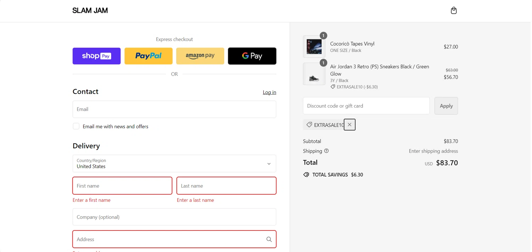Enable Email me with news and offers
This screenshot has width=532, height=252.
coord(76,126)
